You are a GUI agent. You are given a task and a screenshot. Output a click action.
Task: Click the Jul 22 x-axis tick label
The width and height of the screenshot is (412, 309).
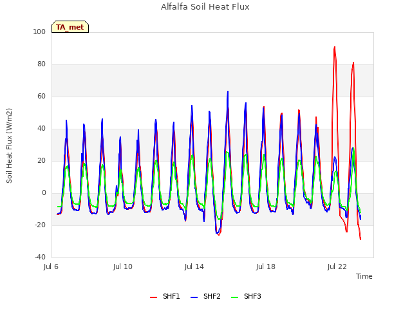point(337,267)
